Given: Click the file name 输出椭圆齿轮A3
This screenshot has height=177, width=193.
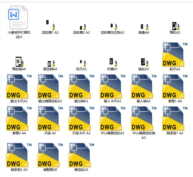Looking at the screenshot, I should [x=50, y=101].
